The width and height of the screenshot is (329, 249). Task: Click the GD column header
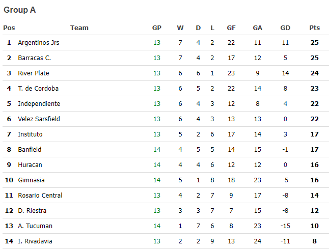click(285, 28)
